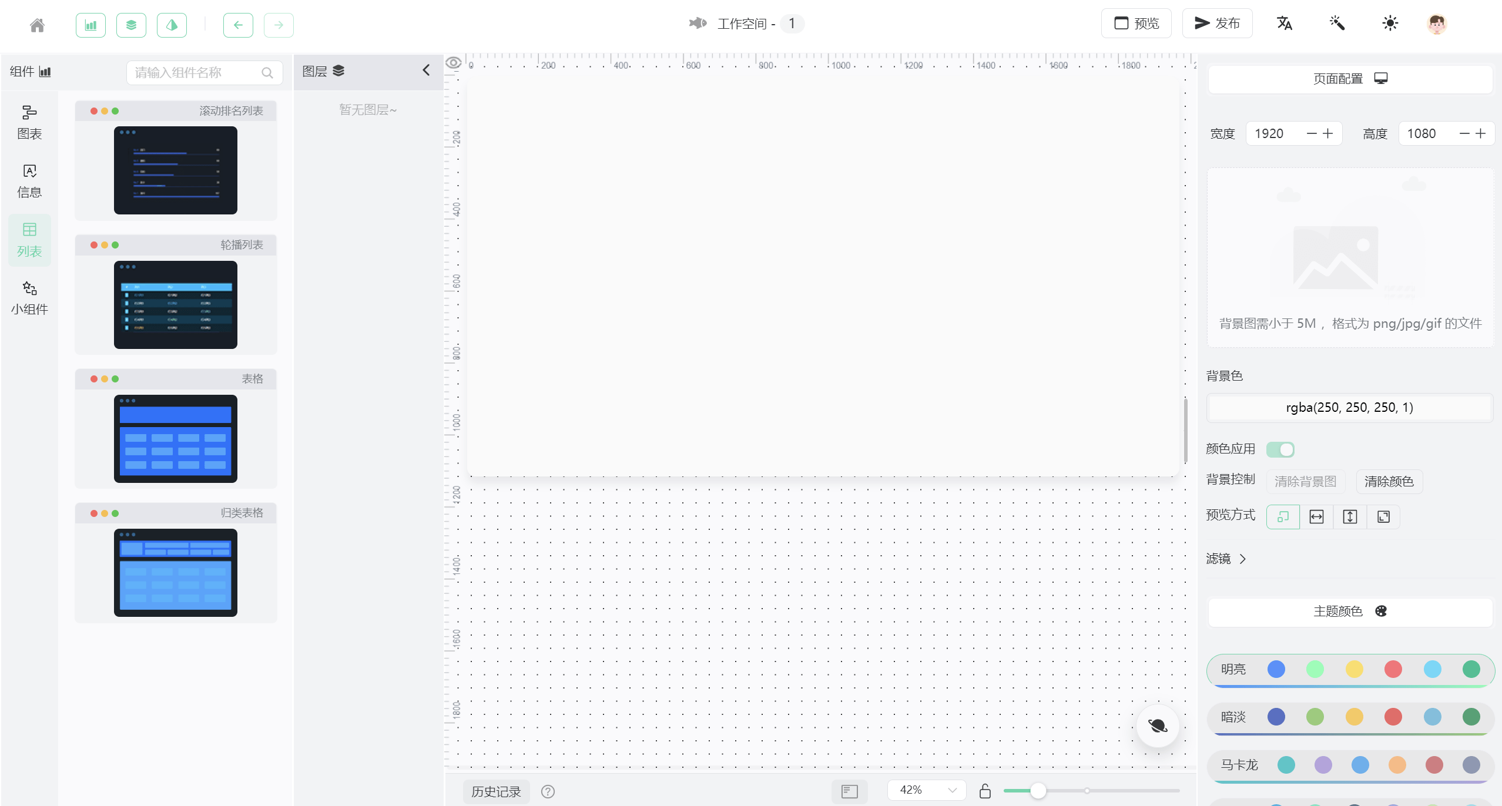Toggle the layers panel toolbar button
This screenshot has height=806, width=1502.
coord(131,25)
